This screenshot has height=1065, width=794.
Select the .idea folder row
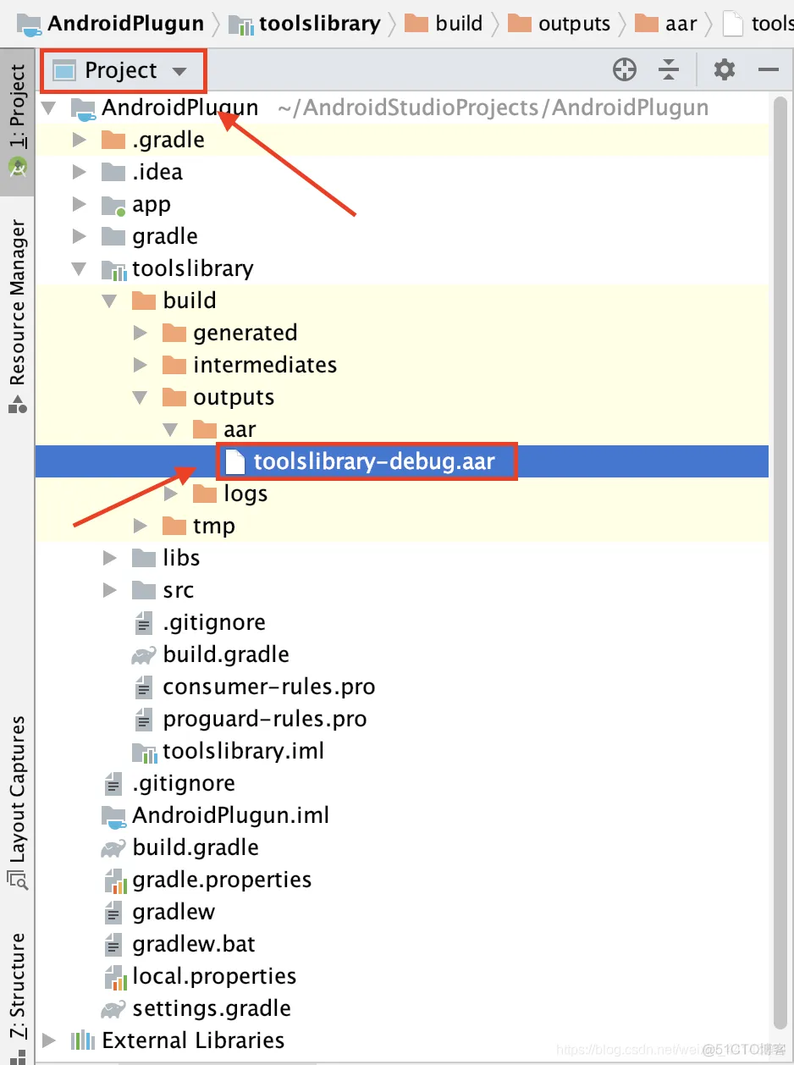coord(402,172)
